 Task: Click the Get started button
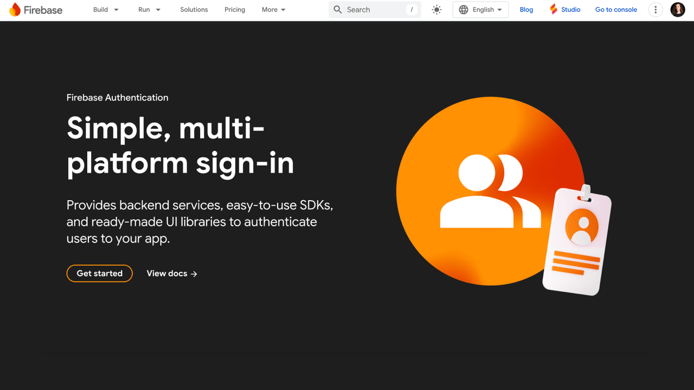99,273
